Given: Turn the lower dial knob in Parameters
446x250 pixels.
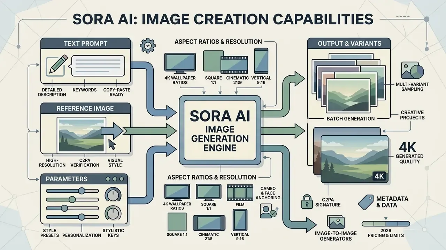Looking at the screenshot, I should click(x=113, y=212).
